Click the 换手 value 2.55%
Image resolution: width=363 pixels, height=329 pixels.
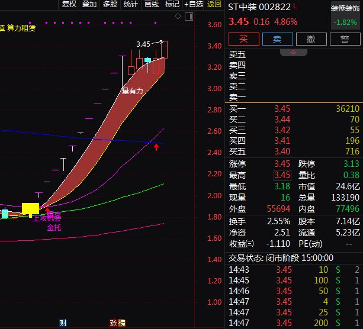pyautogui.click(x=279, y=221)
